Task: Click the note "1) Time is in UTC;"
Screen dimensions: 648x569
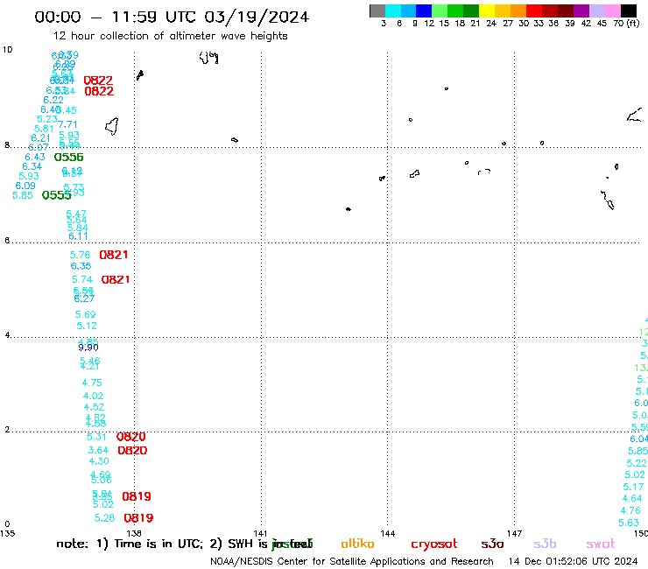Action: (x=150, y=544)
